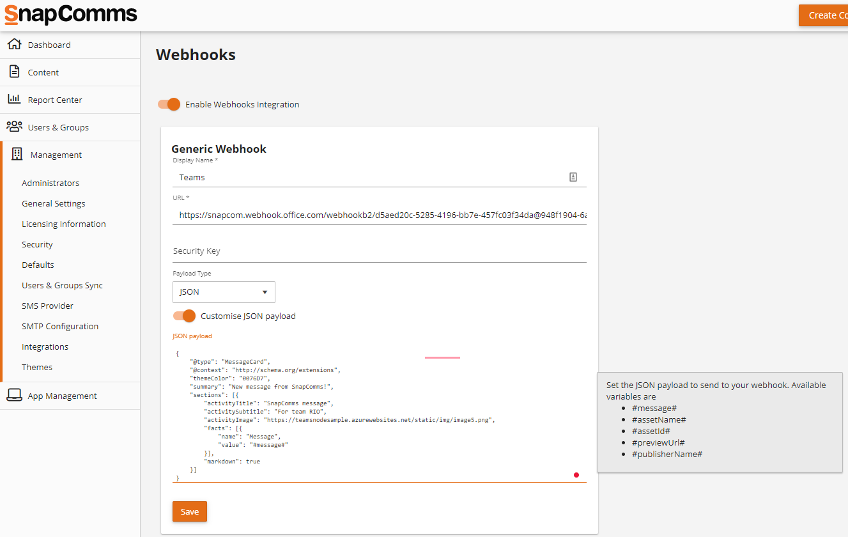
Task: Click the '"activityImage"' URL line in payload
Action: [350, 420]
